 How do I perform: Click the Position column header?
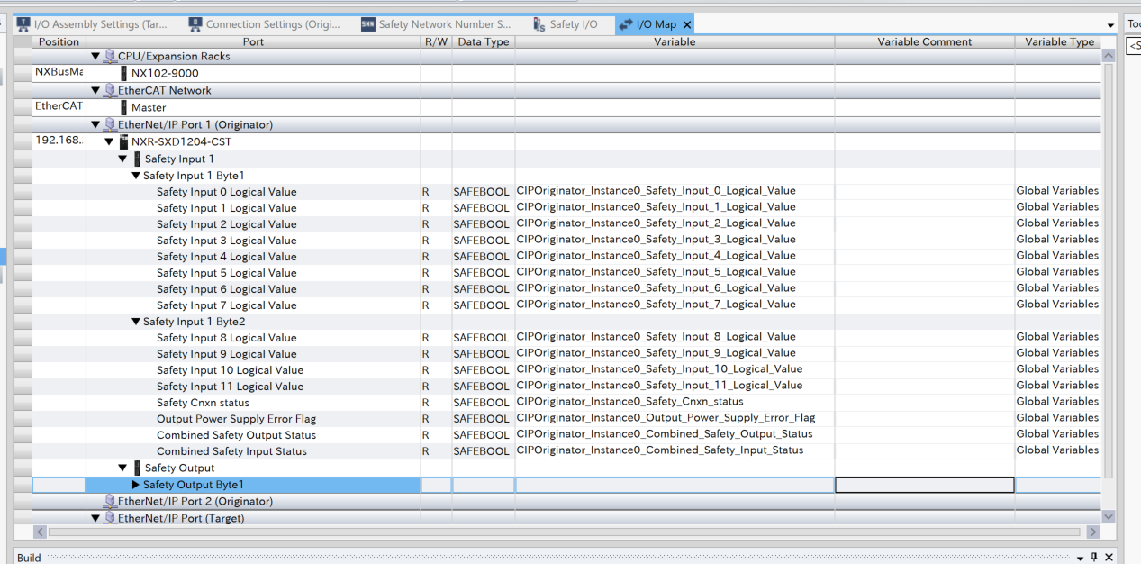(x=59, y=41)
